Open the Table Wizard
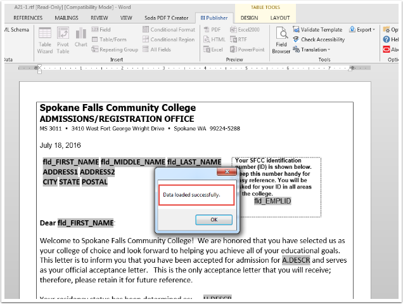403x304 pixels. [x=45, y=41]
